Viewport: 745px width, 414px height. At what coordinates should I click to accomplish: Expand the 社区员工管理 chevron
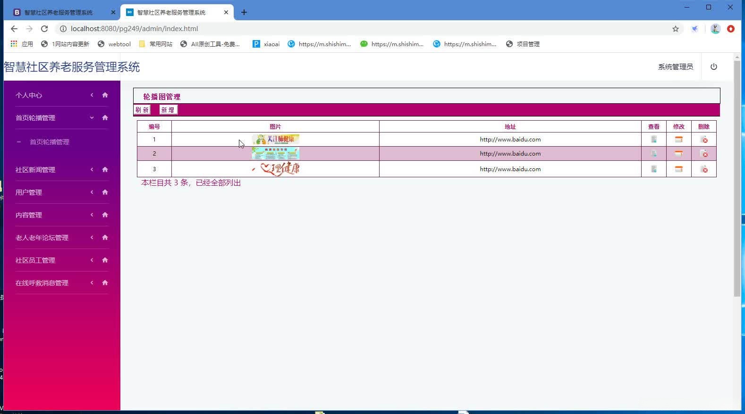point(92,260)
